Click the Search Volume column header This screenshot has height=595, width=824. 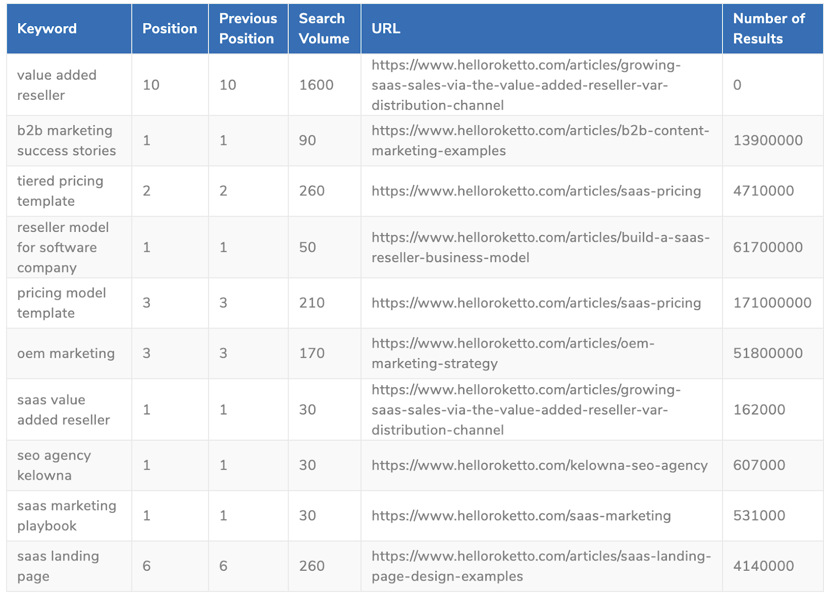pos(324,29)
